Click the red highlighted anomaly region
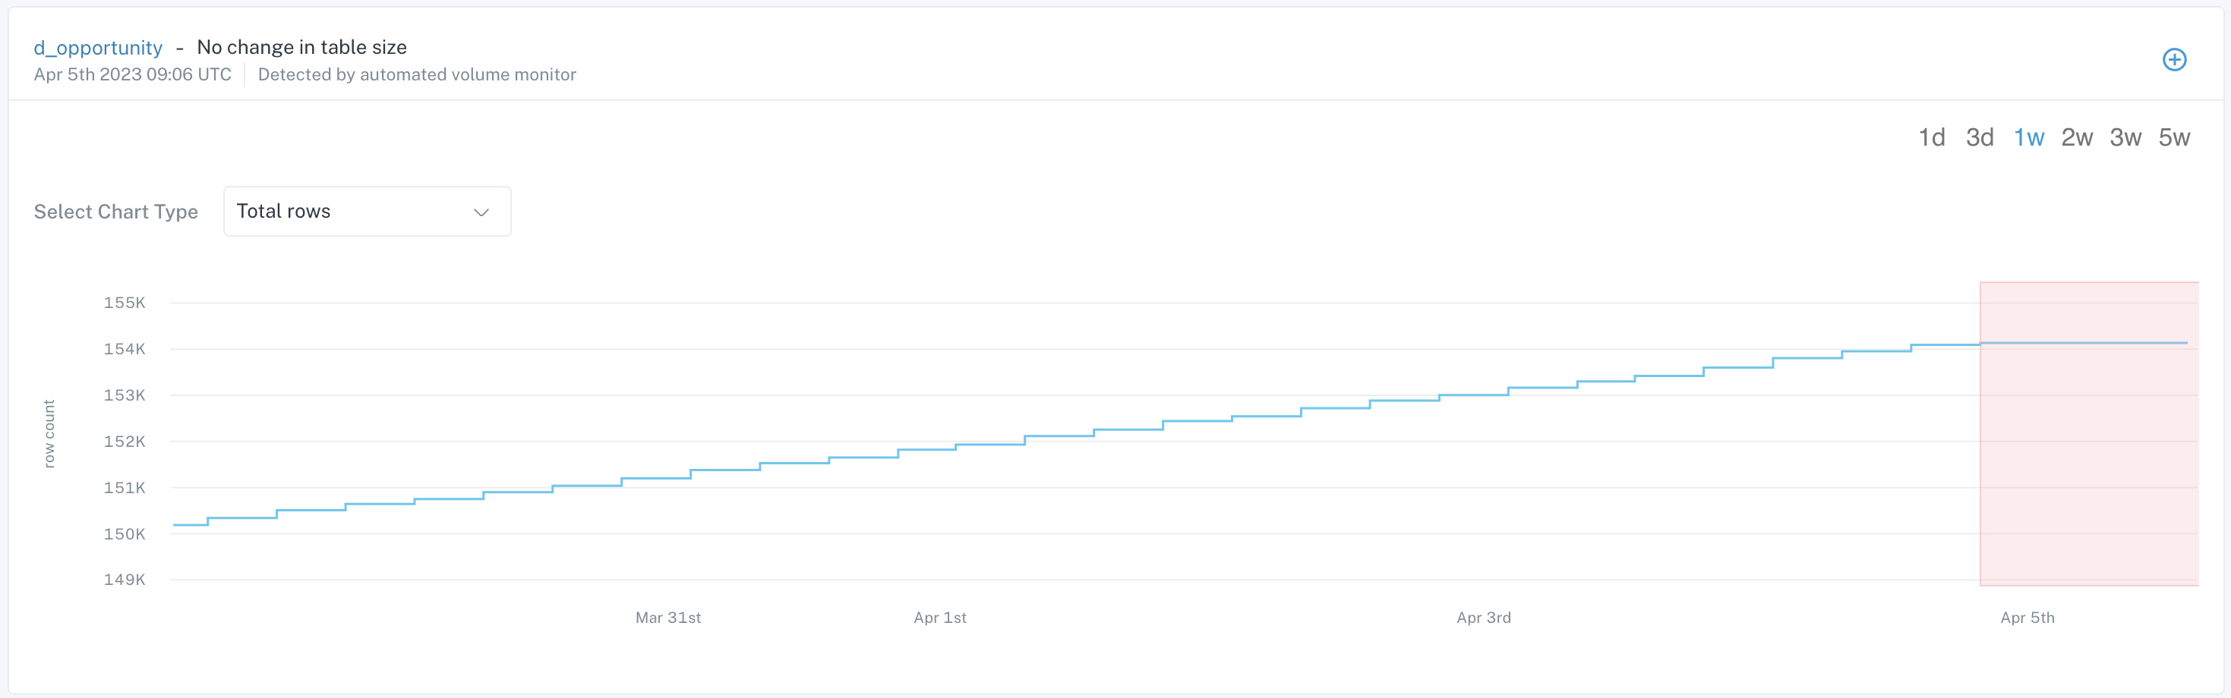 (x=2089, y=433)
